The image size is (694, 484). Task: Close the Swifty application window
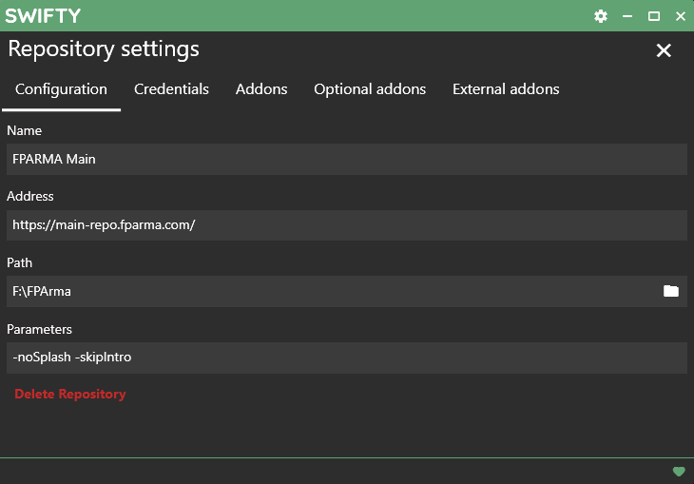coord(681,16)
